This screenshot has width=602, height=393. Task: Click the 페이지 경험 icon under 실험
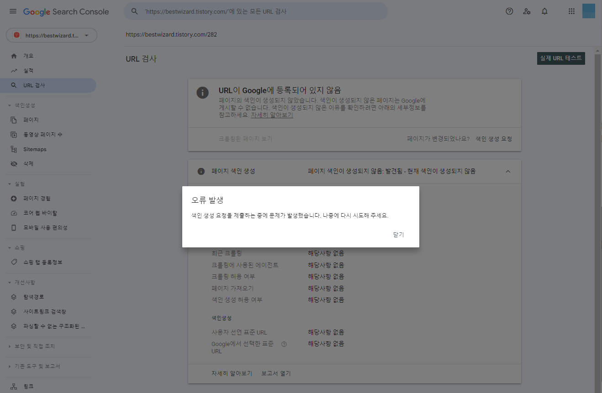tap(14, 198)
